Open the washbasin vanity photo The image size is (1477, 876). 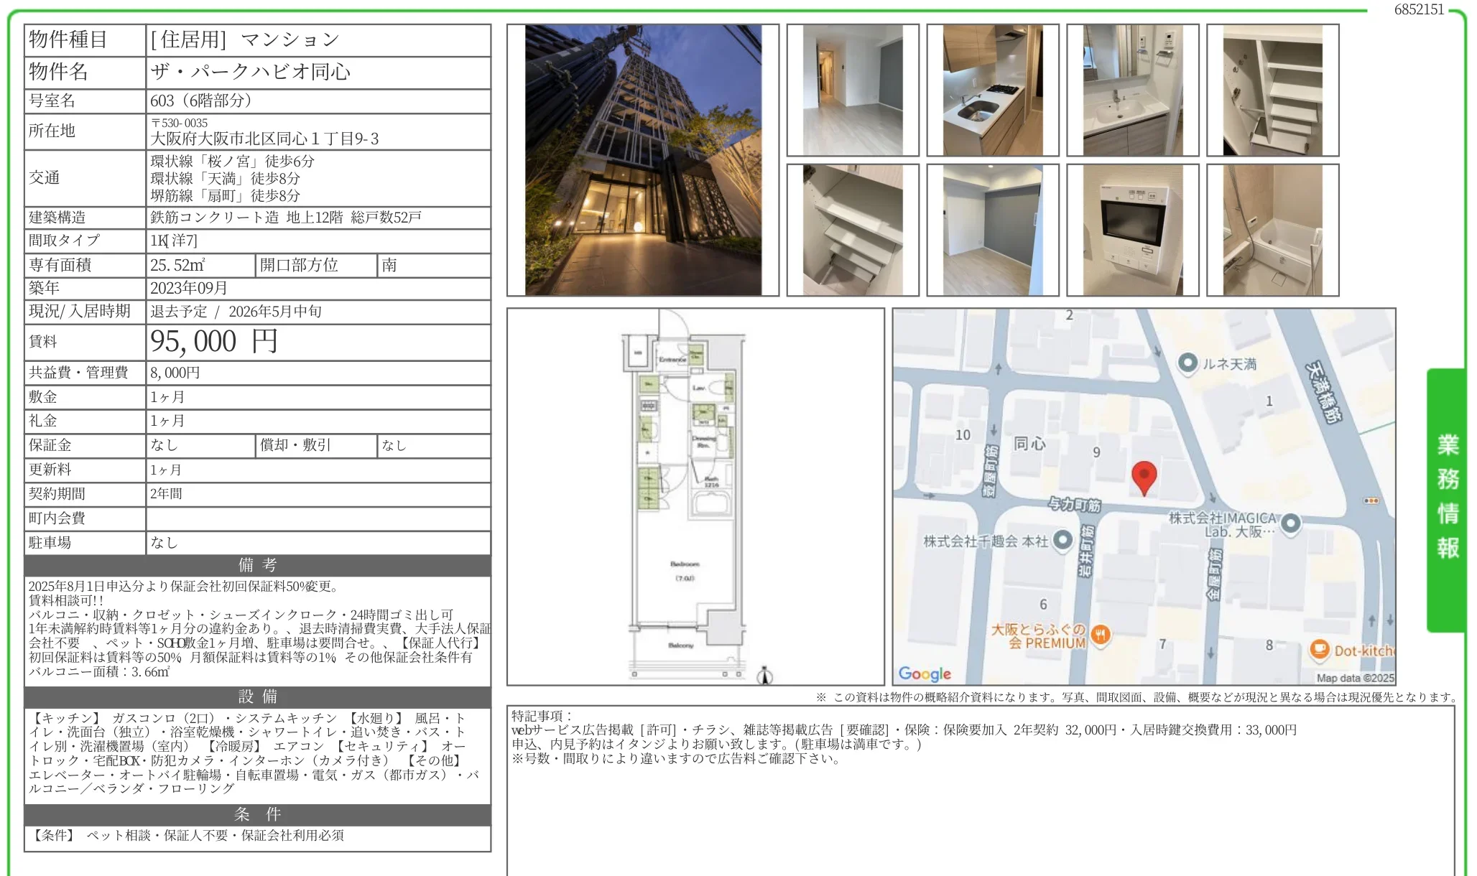1132,90
